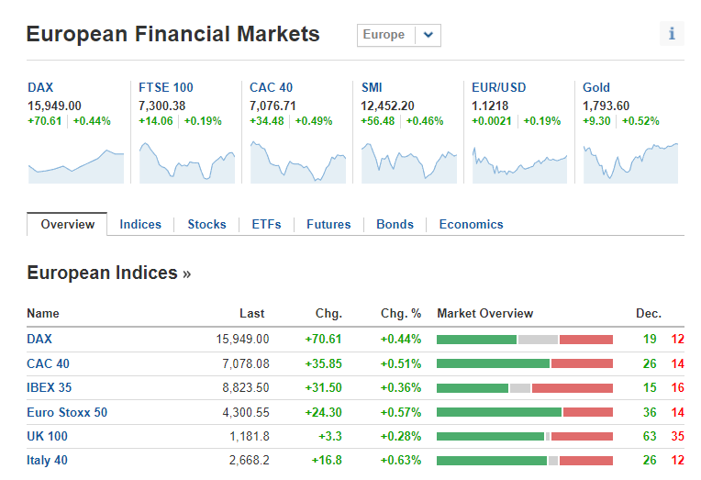Screen dimensions: 701x480
Task: Open the Stocks tab
Action: 207,224
